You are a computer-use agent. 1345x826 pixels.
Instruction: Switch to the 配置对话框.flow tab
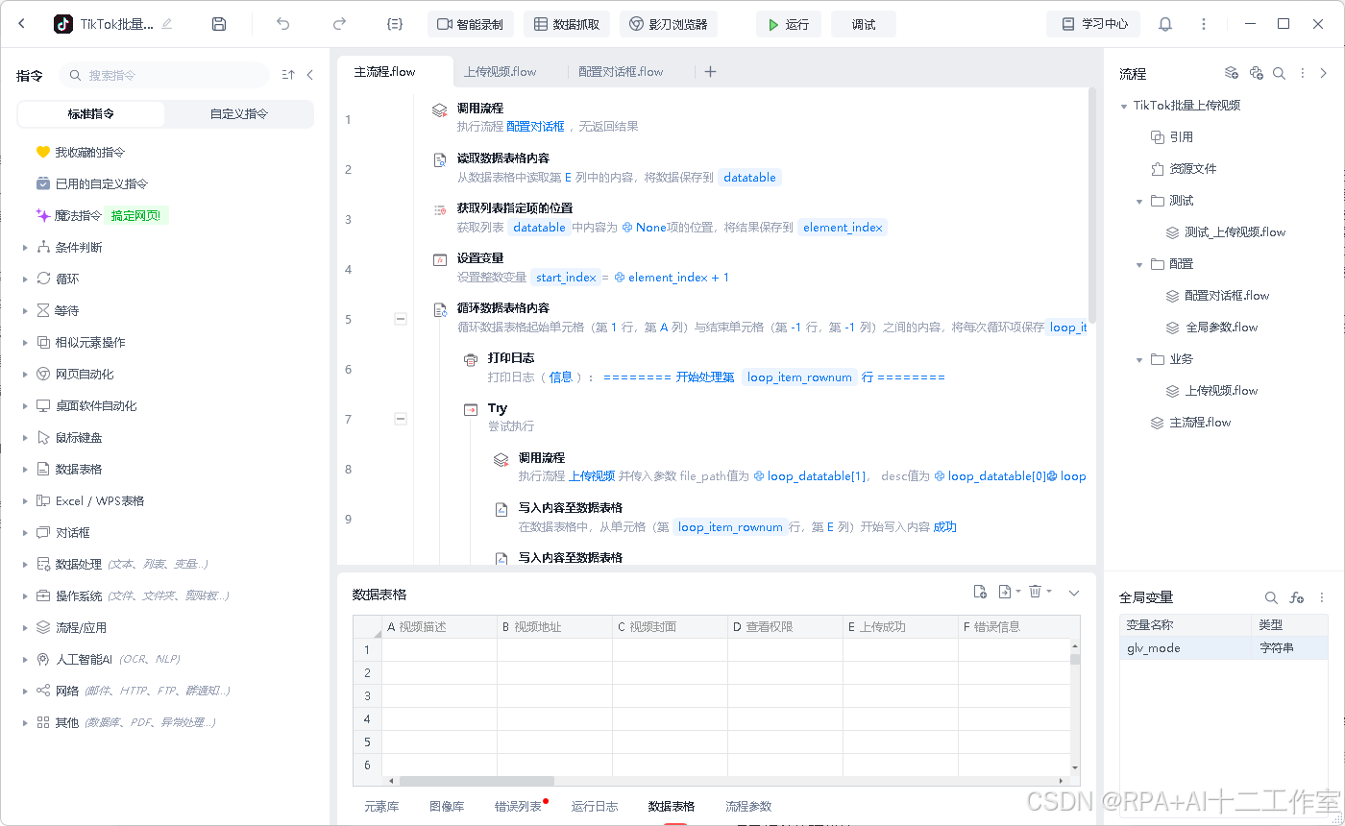[x=621, y=71]
